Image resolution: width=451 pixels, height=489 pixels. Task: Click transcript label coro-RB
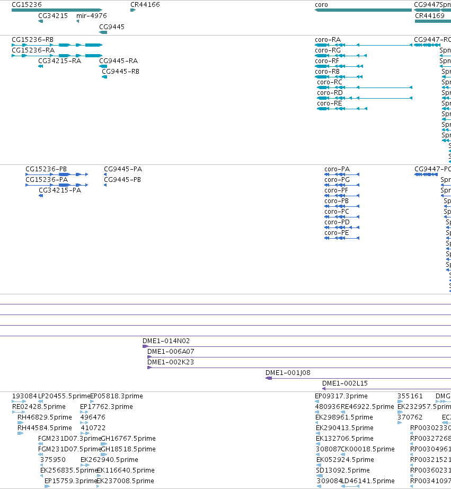[x=327, y=72]
